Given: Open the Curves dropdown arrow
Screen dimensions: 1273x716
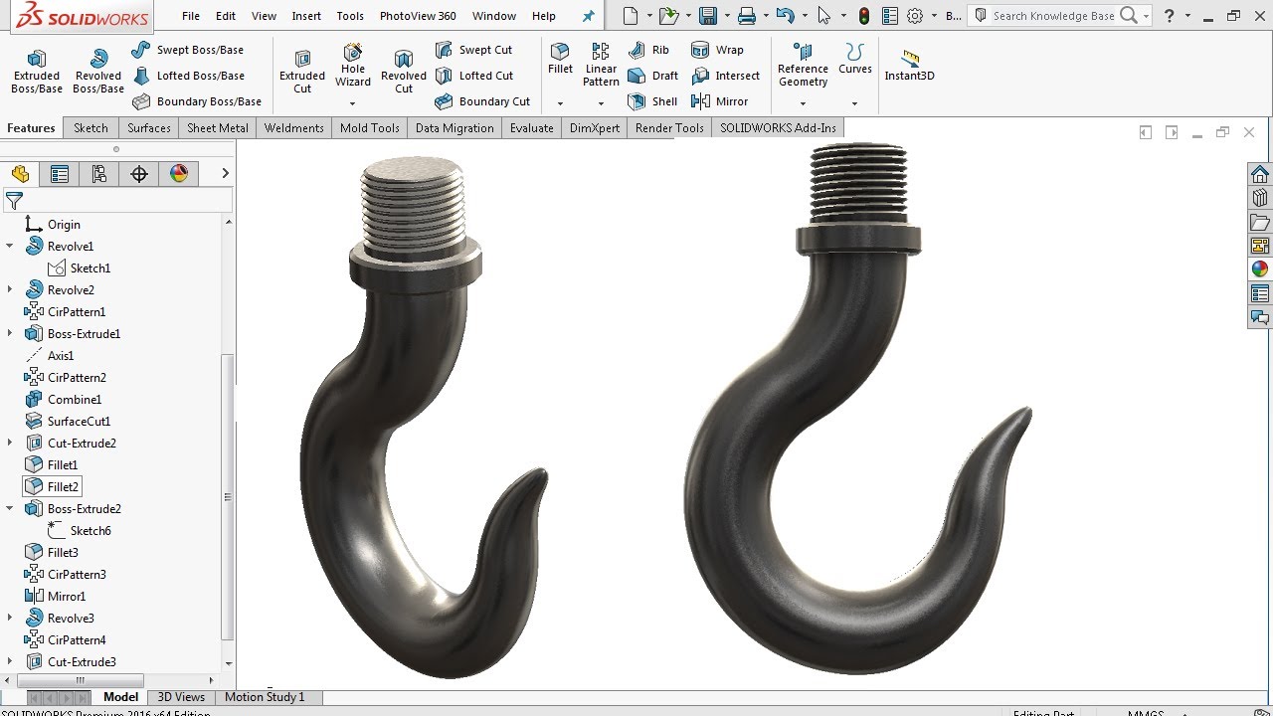Looking at the screenshot, I should click(x=854, y=103).
